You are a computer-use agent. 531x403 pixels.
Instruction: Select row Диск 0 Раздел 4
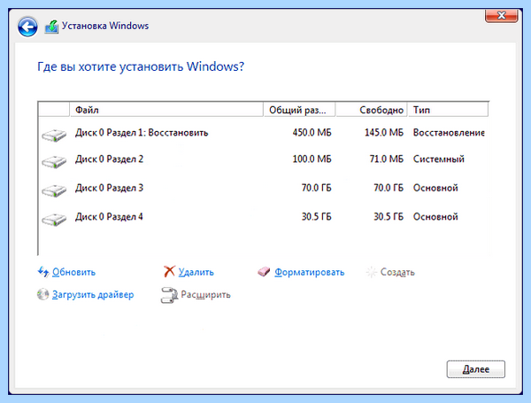(x=264, y=217)
